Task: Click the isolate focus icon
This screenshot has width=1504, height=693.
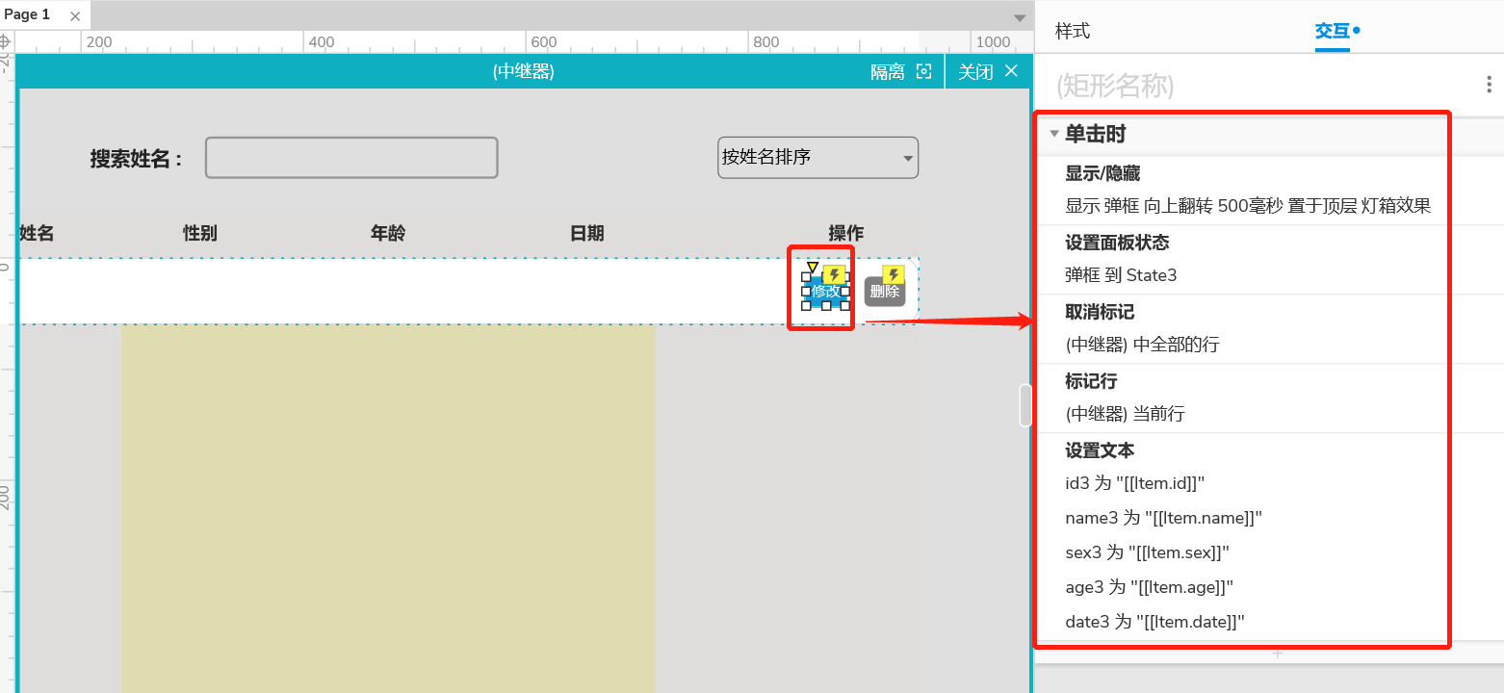Action: coord(923,71)
